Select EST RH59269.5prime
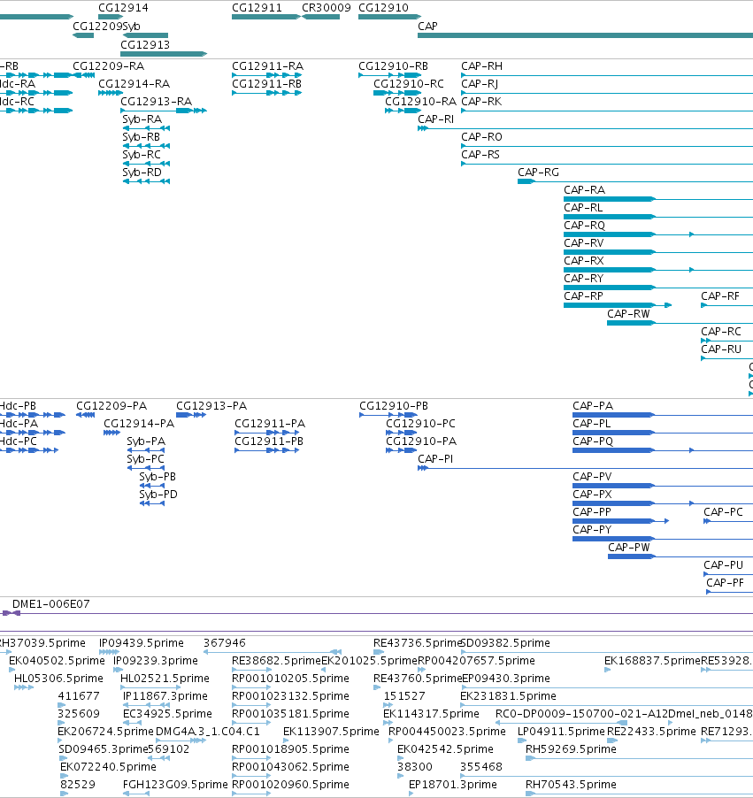The image size is (753, 798). click(x=571, y=749)
